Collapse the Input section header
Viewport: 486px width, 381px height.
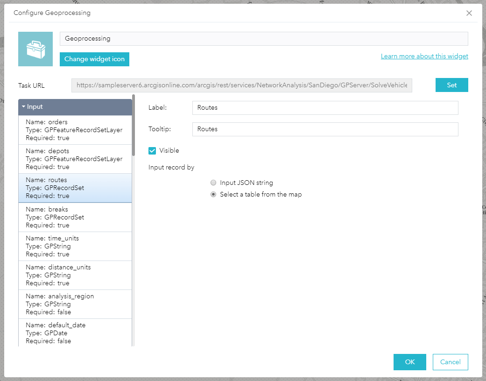pos(75,107)
